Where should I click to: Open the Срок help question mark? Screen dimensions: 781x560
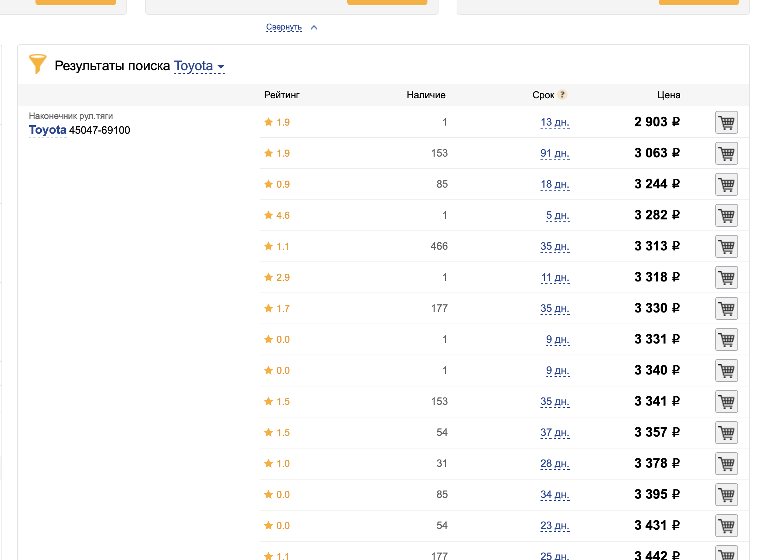click(562, 95)
